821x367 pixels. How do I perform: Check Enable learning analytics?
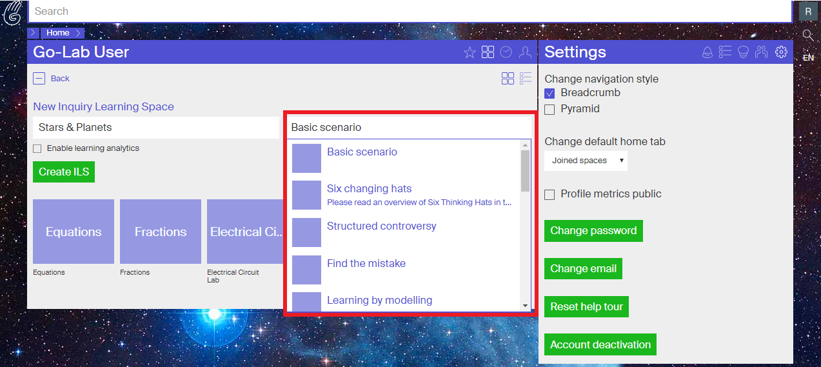tap(37, 148)
